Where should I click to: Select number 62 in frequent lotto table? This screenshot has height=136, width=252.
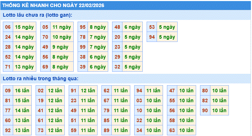(106, 91)
